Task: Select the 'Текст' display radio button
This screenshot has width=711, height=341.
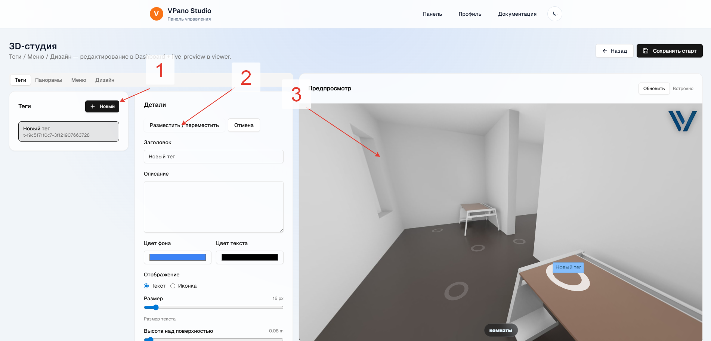Action: pyautogui.click(x=146, y=286)
